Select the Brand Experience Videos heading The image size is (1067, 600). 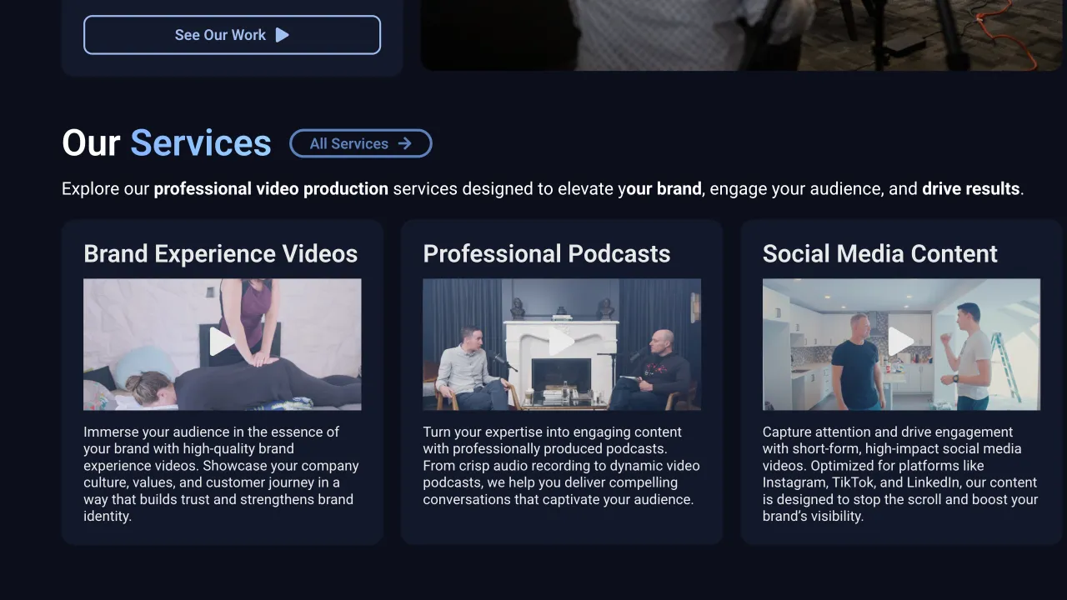[221, 254]
